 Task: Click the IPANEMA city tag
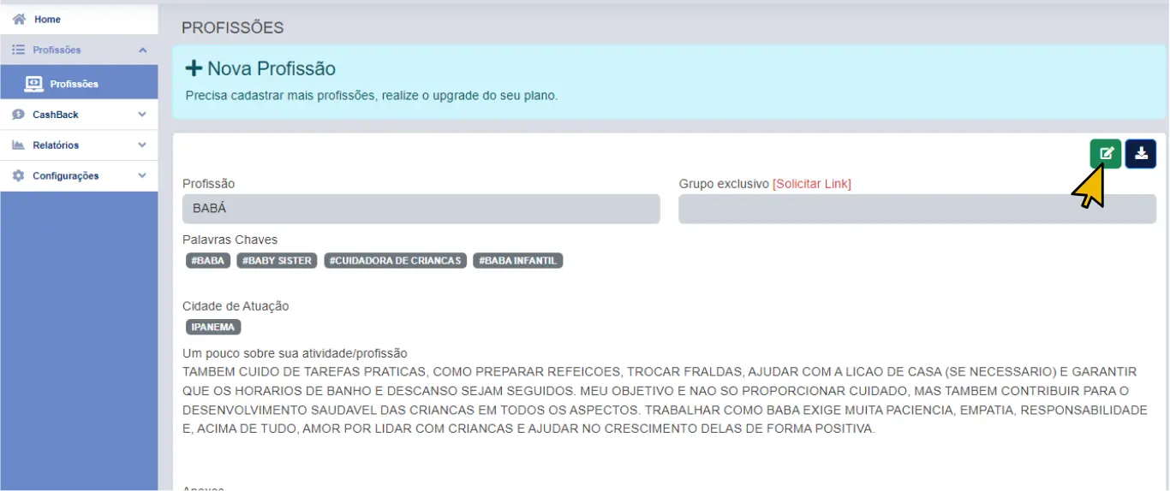pyautogui.click(x=214, y=327)
